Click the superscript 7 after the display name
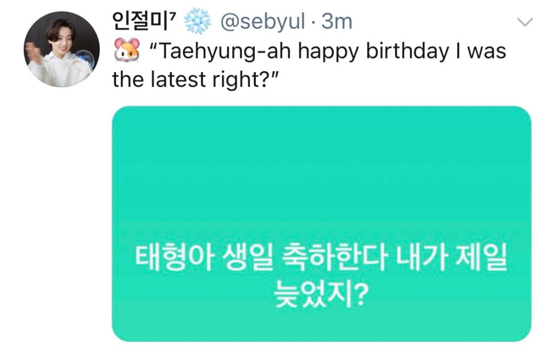Screen dimensions: 555x352 [x=178, y=17]
